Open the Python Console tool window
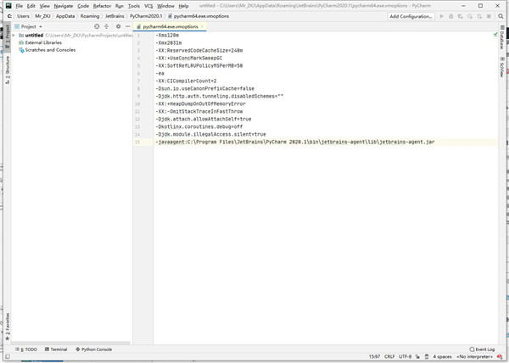This screenshot has height=363, width=509. (94, 349)
